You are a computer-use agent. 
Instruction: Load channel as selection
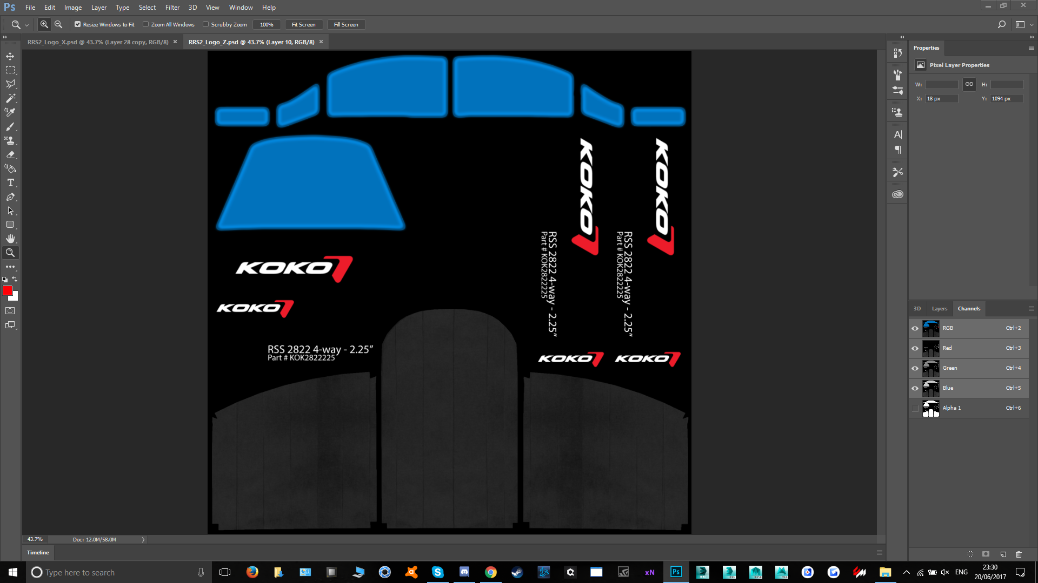coord(970,554)
